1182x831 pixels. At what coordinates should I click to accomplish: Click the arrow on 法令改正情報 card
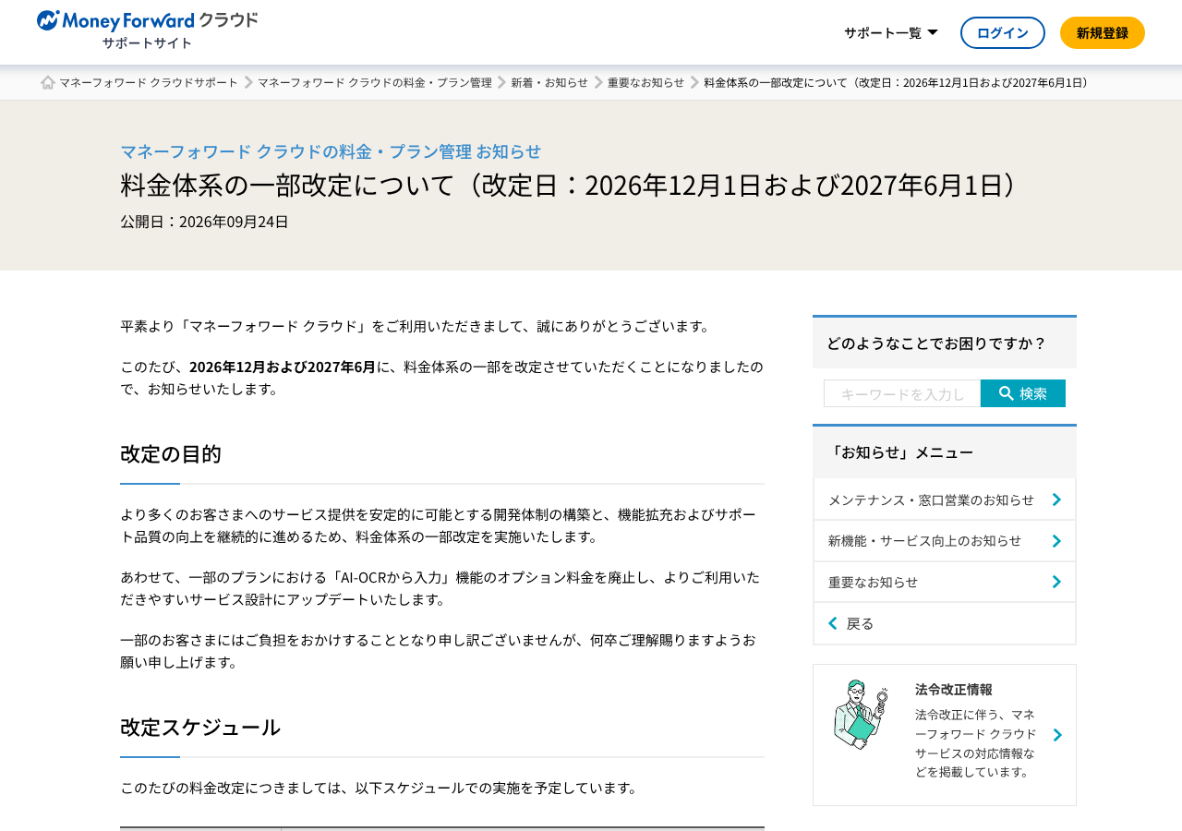click(1057, 735)
